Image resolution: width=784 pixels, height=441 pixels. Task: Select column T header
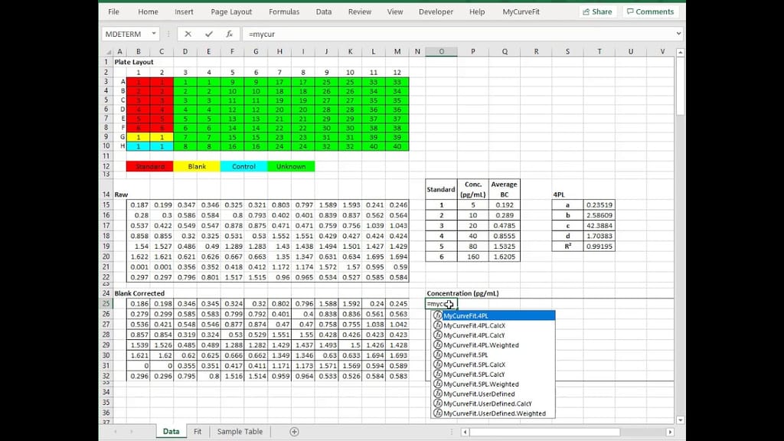599,51
